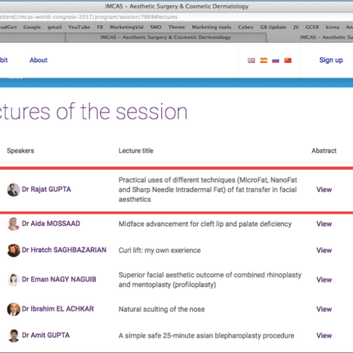This screenshot has height=353, width=353.
Task: Click Dr Ibrahim EL ACHKAR's avatar
Action: (13, 309)
